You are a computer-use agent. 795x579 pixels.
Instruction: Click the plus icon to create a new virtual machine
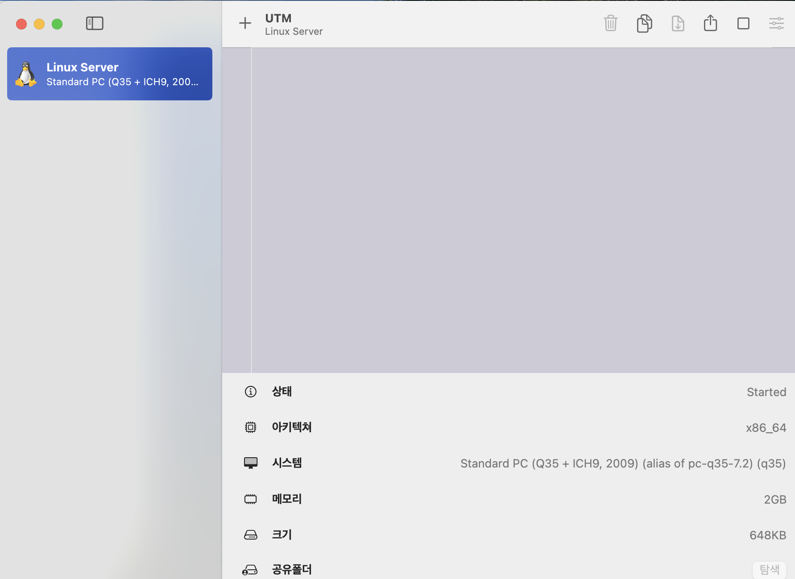click(245, 23)
